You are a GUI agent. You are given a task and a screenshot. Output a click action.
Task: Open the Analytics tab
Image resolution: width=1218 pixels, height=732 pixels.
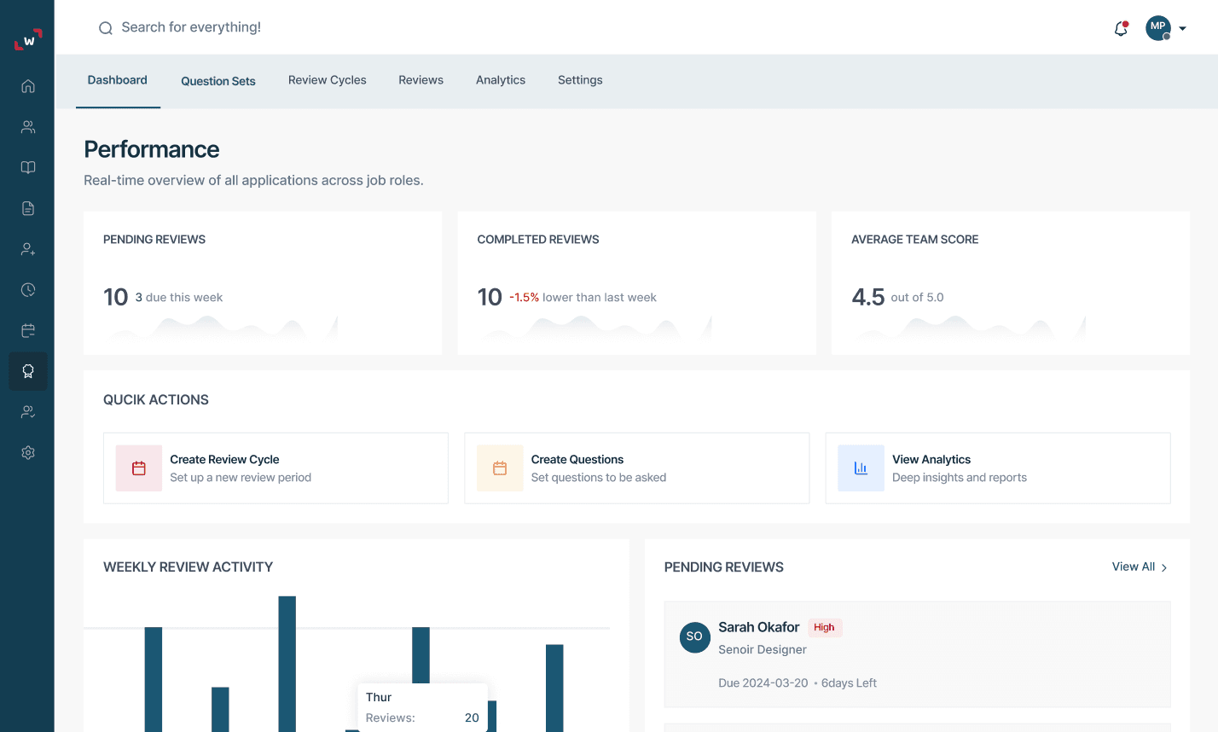[501, 79]
